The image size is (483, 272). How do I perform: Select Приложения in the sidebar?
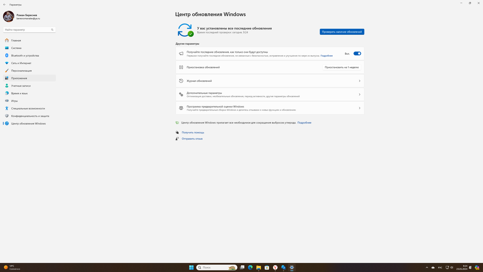(29, 78)
